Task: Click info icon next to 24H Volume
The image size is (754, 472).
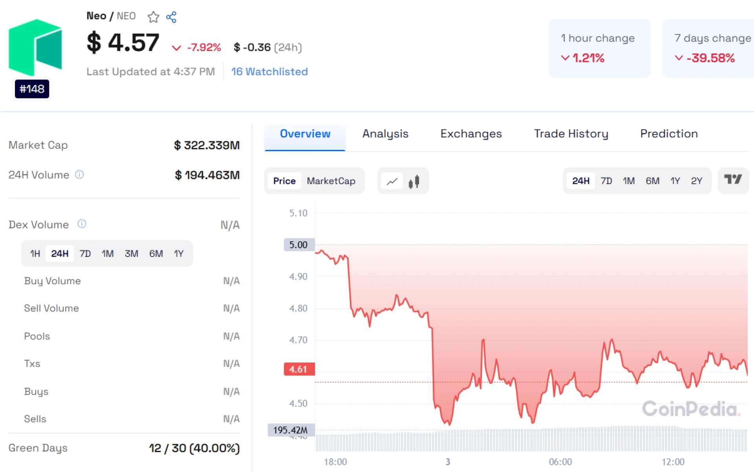Action: coord(79,175)
